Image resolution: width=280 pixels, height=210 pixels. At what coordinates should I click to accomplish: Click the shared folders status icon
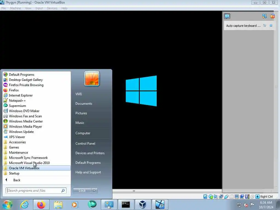point(231,197)
